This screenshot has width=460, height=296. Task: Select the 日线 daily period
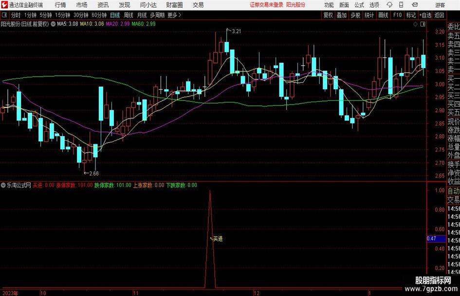(115, 15)
